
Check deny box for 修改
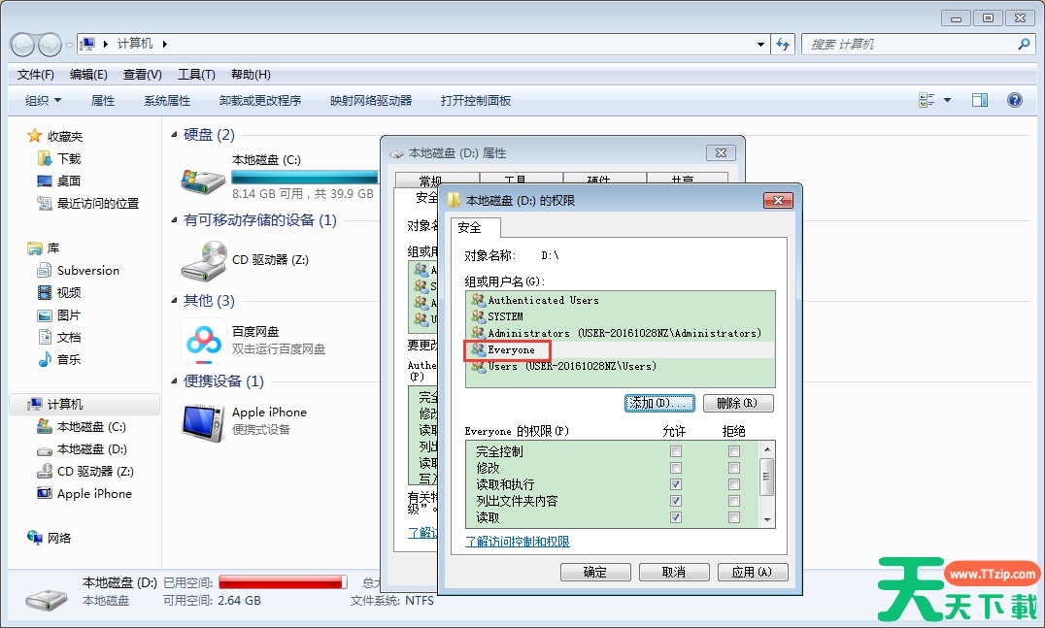tap(734, 468)
